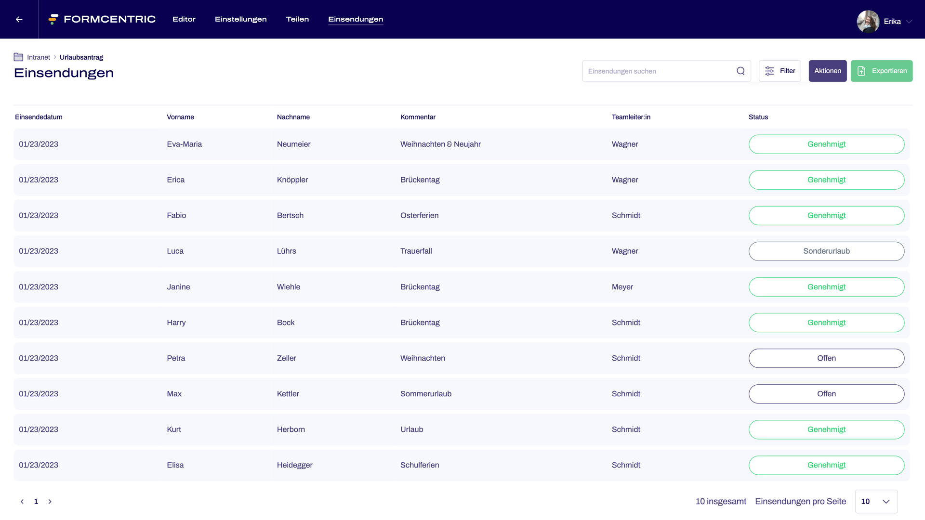
Task: Open the Filter options
Action: pyautogui.click(x=780, y=71)
